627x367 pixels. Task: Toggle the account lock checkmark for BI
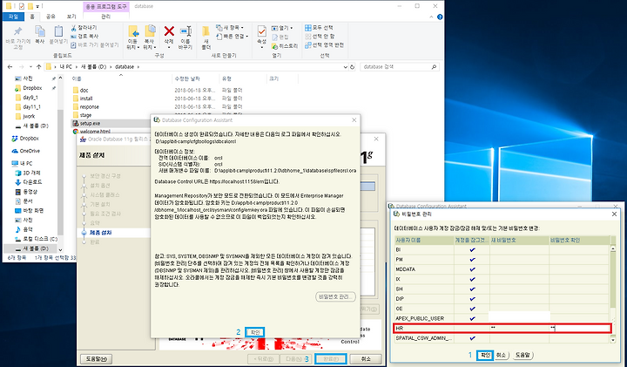[472, 249]
